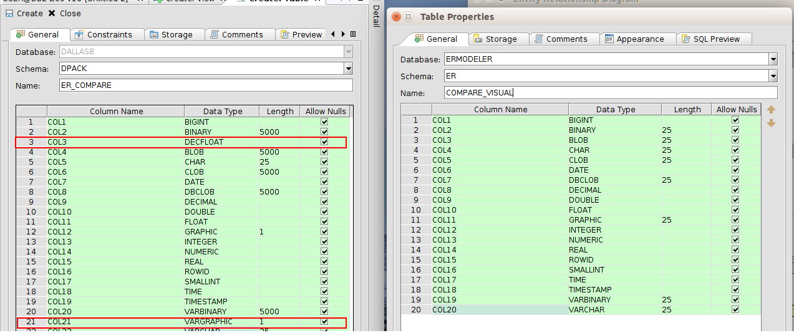This screenshot has width=794, height=333.
Task: Select COL5 CHAR length 25 in ER_COMPARE
Action: [279, 162]
